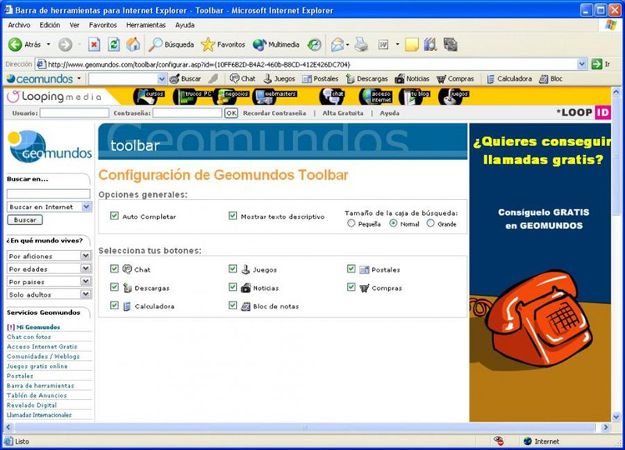Open the Chat con fotos link
Viewport: 625px width, 450px height.
[29, 337]
